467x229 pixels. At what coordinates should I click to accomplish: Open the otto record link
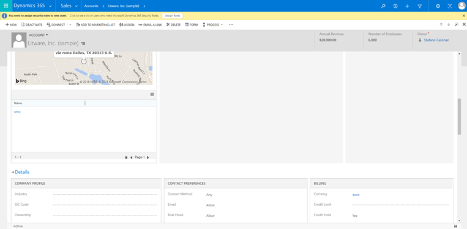pyautogui.click(x=17, y=111)
